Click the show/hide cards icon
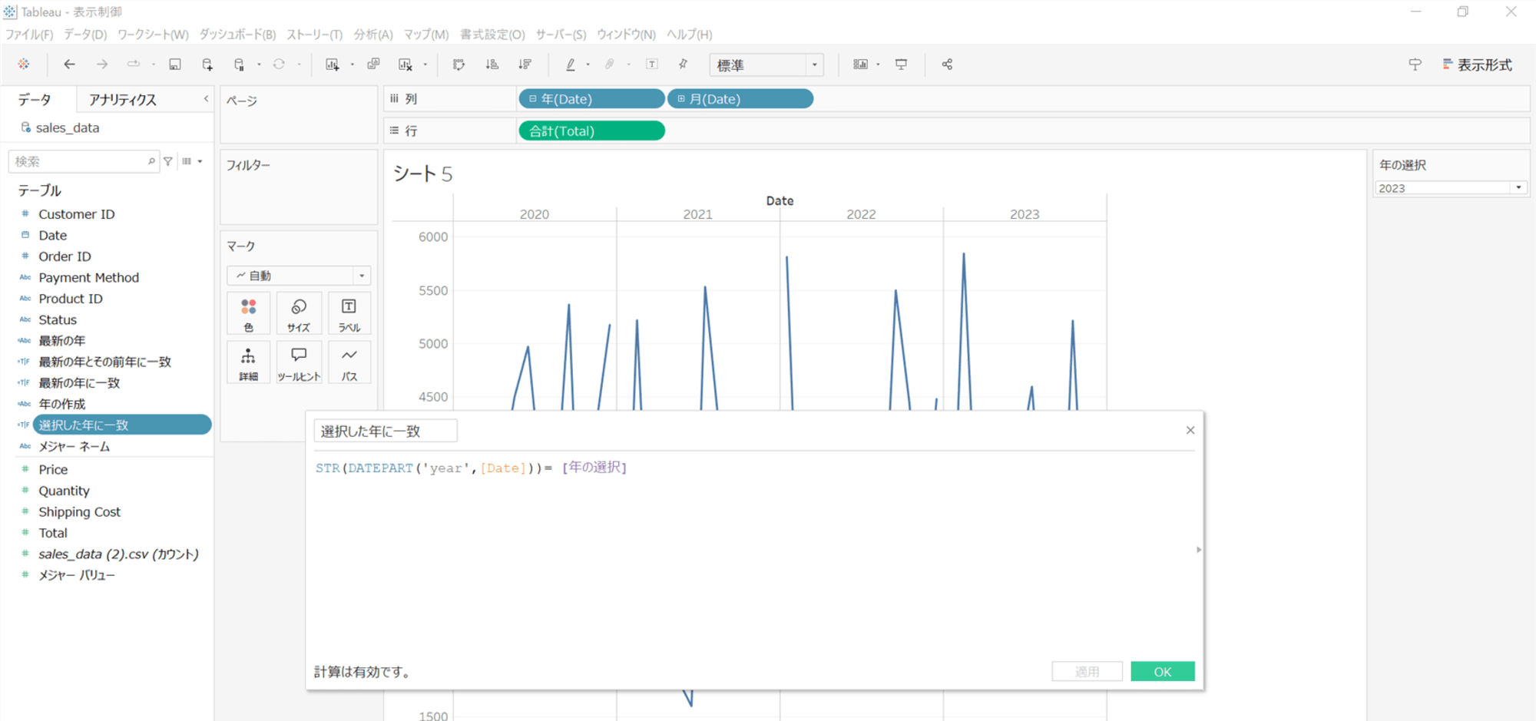 pos(861,64)
